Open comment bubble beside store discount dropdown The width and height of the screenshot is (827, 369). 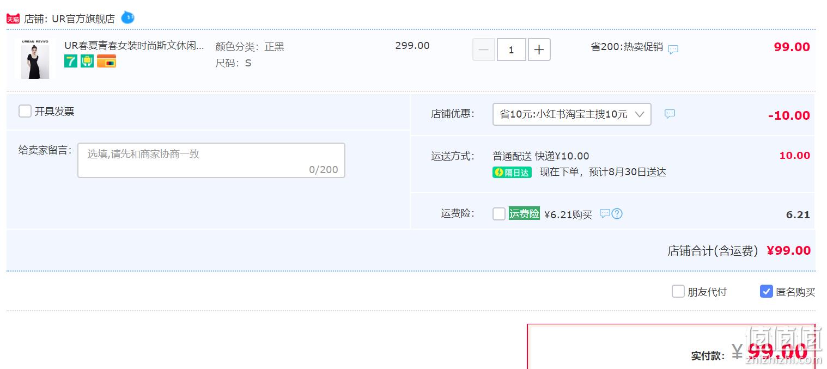pyautogui.click(x=670, y=114)
